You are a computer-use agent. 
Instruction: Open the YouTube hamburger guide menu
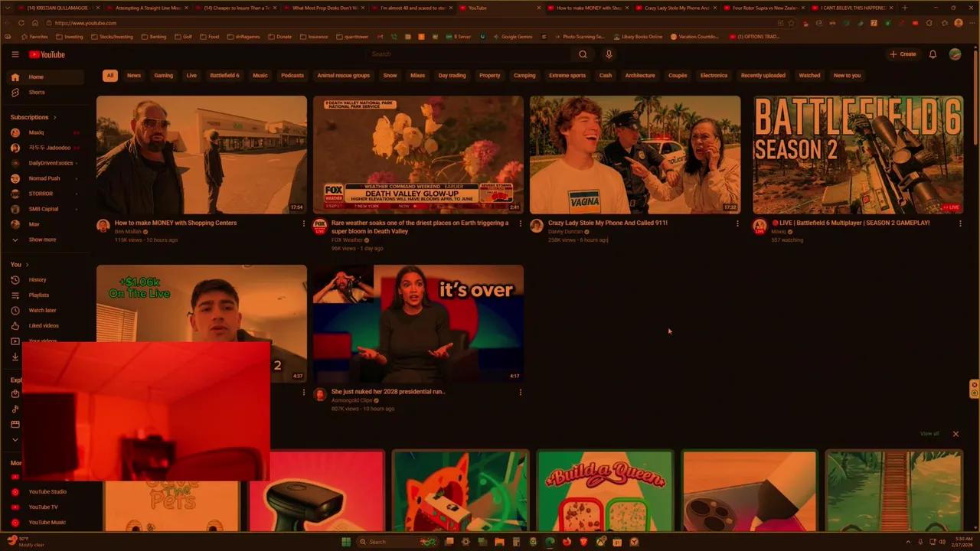15,54
